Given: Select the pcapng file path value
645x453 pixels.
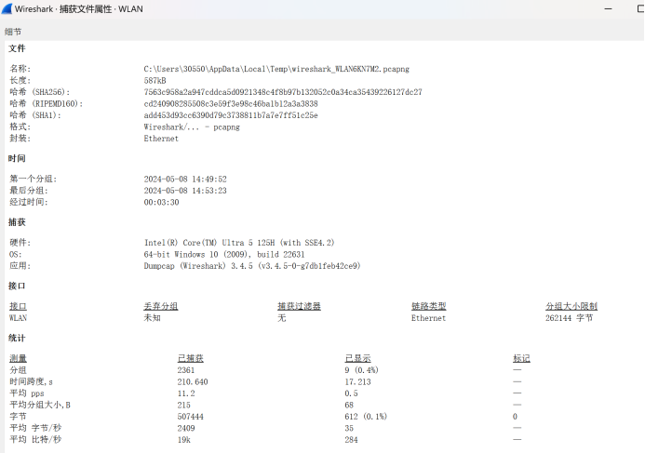Looking at the screenshot, I should tap(276, 69).
